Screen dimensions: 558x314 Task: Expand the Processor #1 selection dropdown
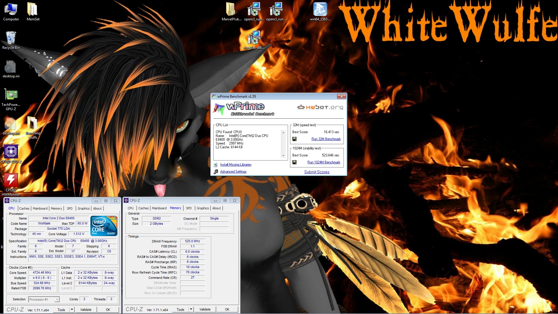pyautogui.click(x=57, y=299)
